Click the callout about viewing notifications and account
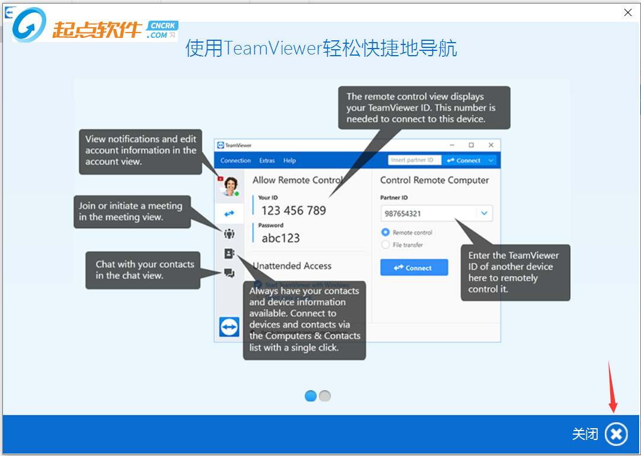 (x=141, y=152)
